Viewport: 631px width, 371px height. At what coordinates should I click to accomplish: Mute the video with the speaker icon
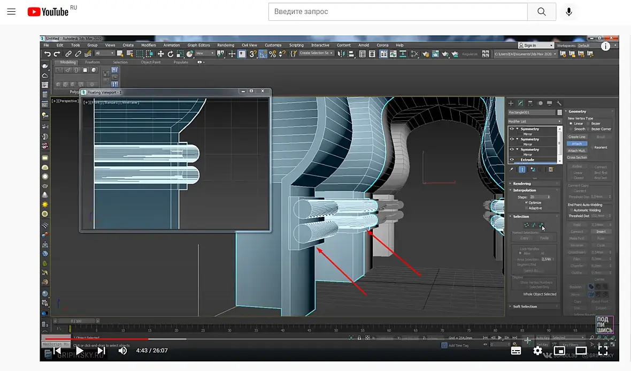[122, 351]
